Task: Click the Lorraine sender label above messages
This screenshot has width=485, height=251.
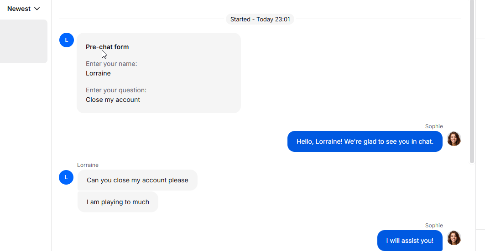Action: coord(88,165)
